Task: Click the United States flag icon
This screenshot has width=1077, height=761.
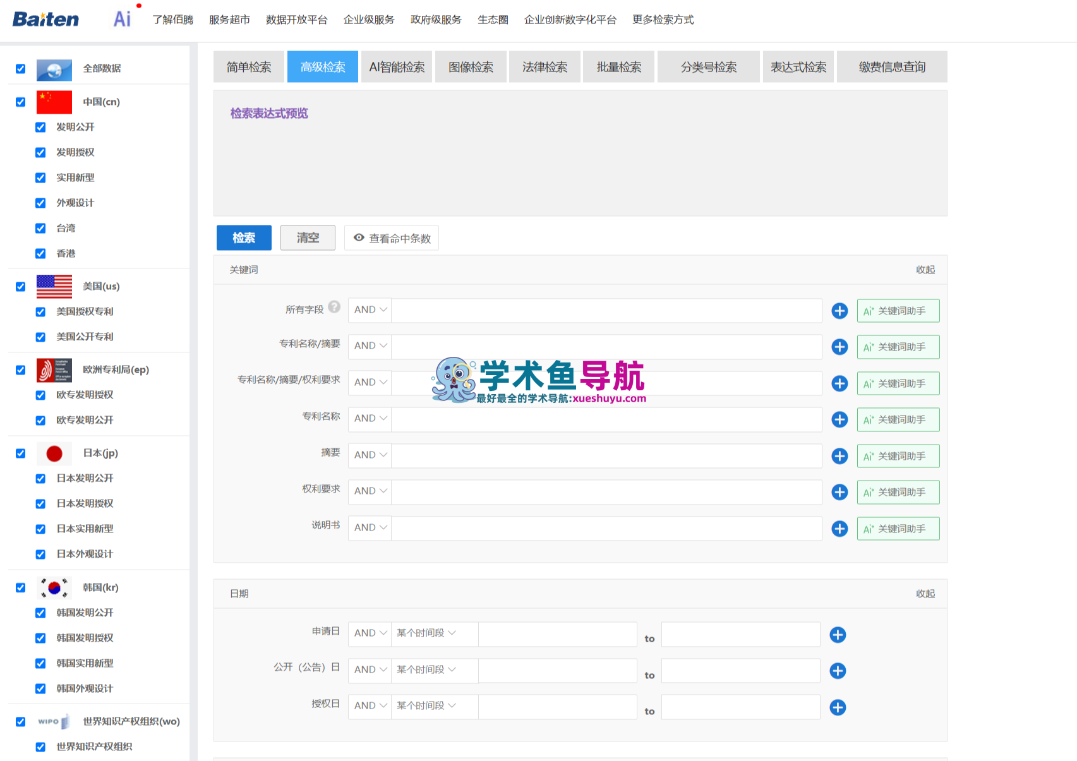Action: (54, 287)
